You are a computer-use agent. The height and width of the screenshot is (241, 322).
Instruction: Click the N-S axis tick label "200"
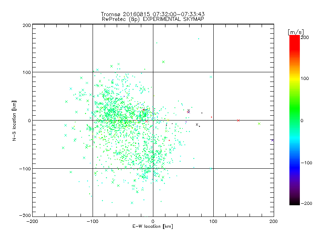pos(27,25)
